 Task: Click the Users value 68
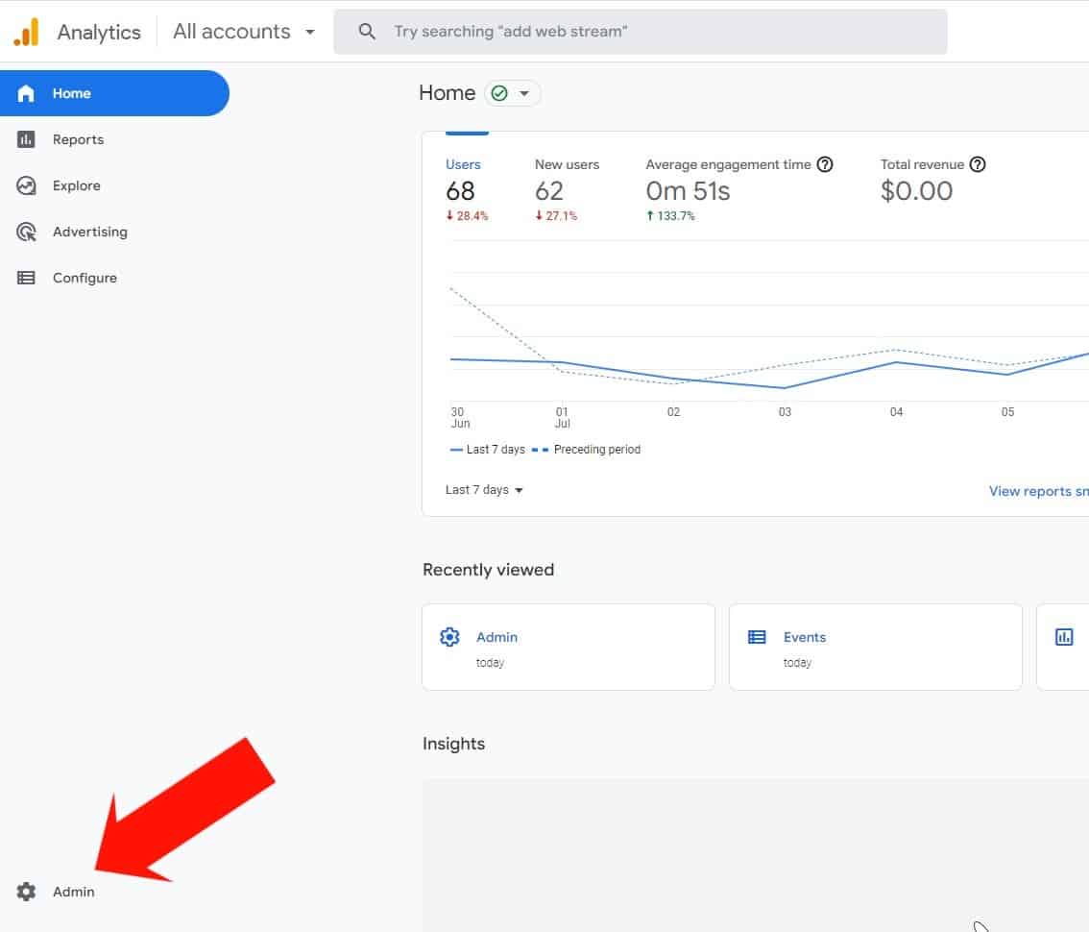pos(460,191)
